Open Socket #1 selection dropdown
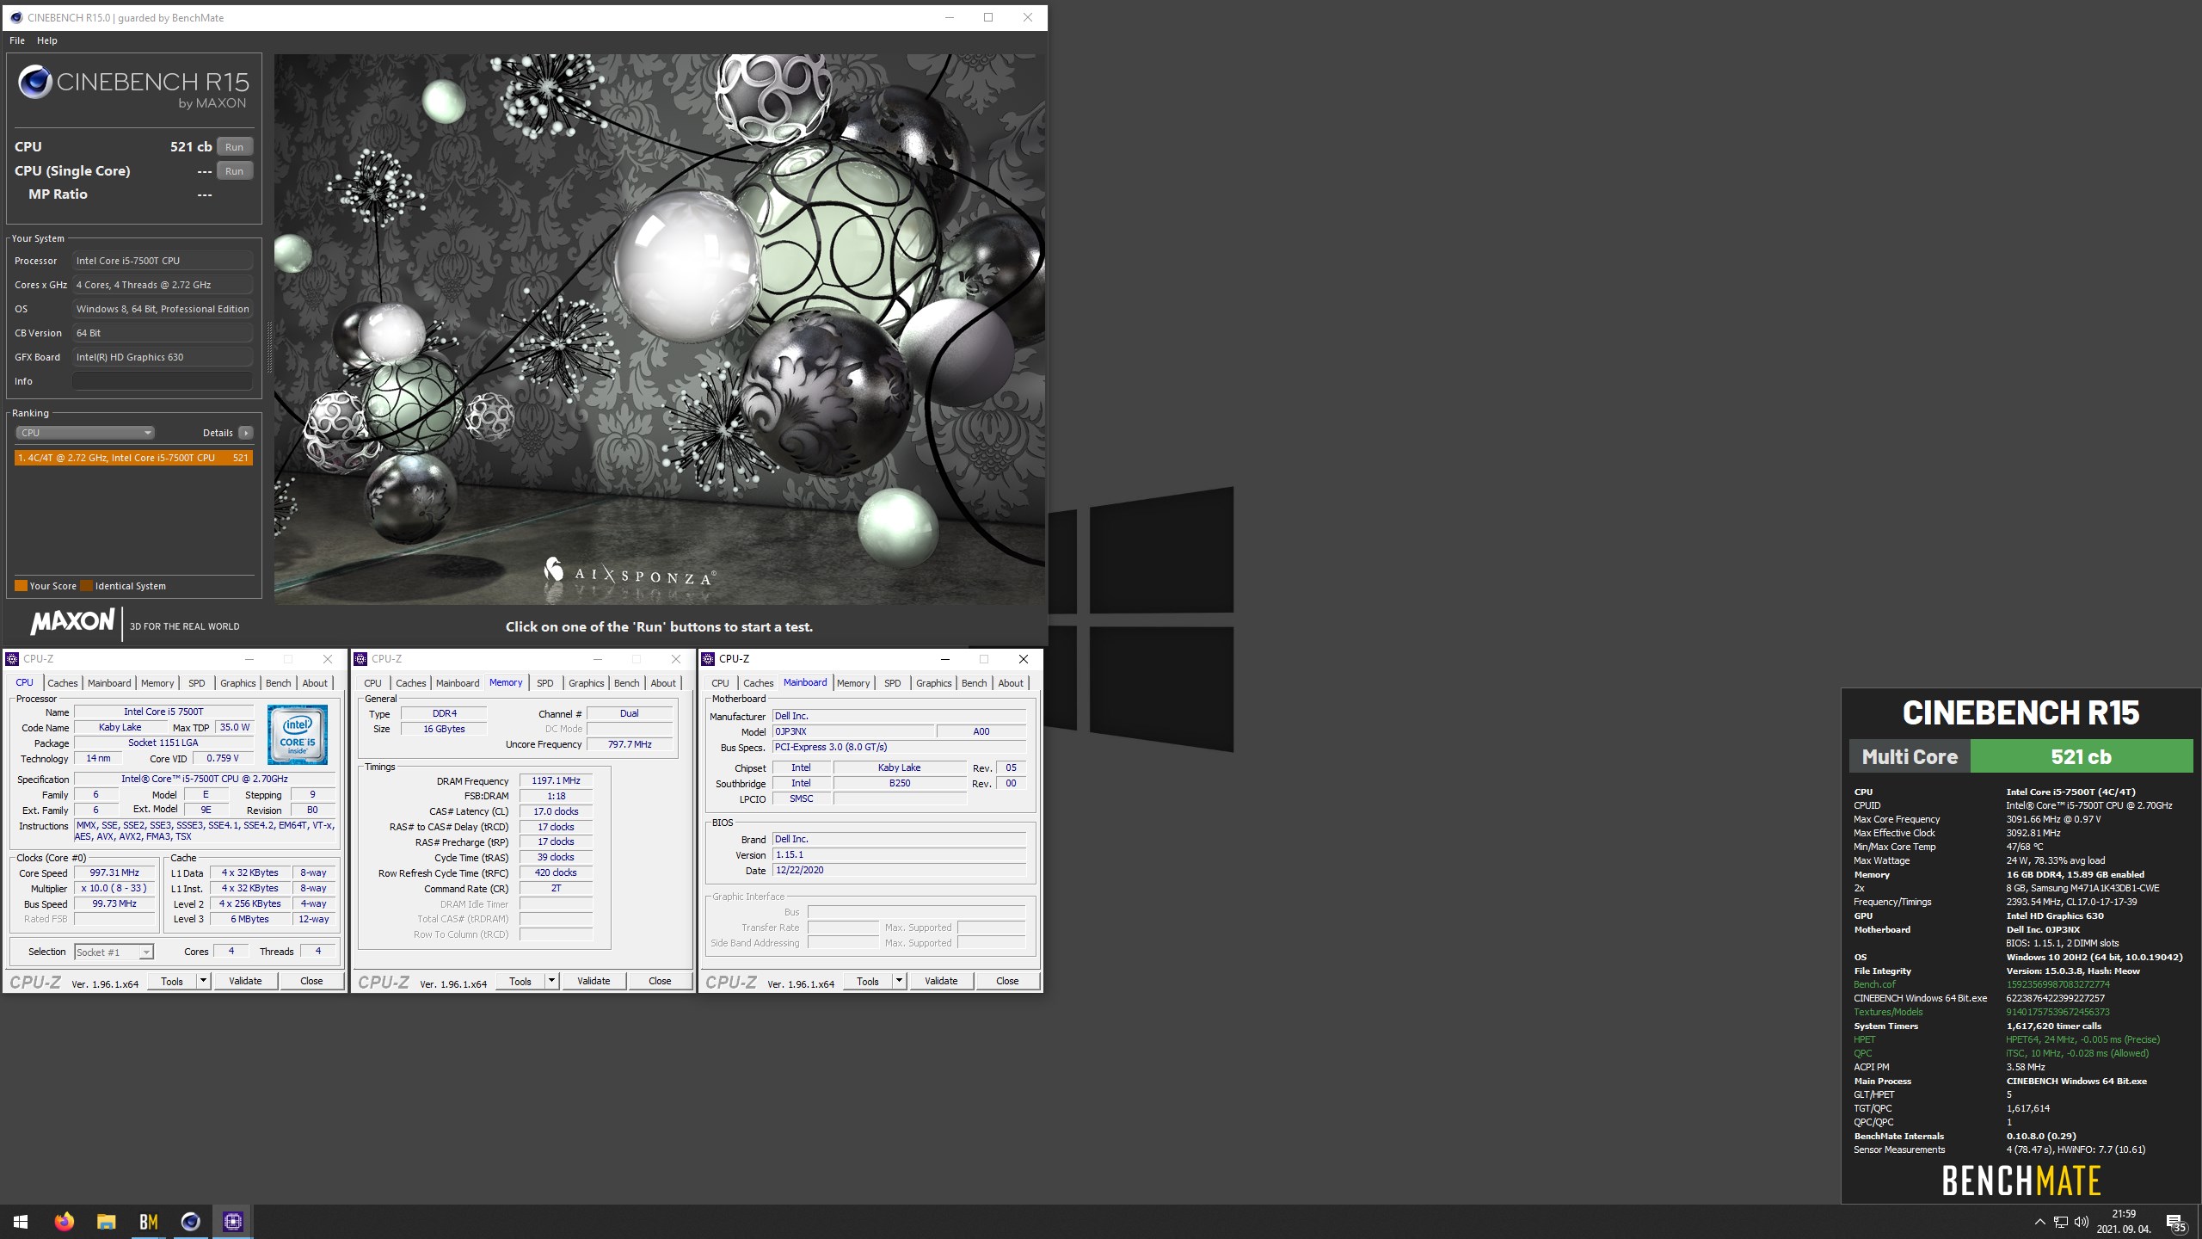Screen dimensions: 2202x1239 114,952
